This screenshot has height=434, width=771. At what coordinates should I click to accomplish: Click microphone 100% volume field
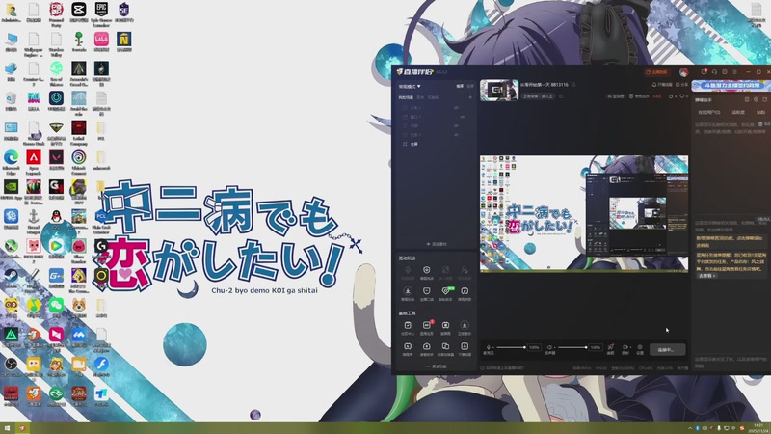click(x=534, y=347)
